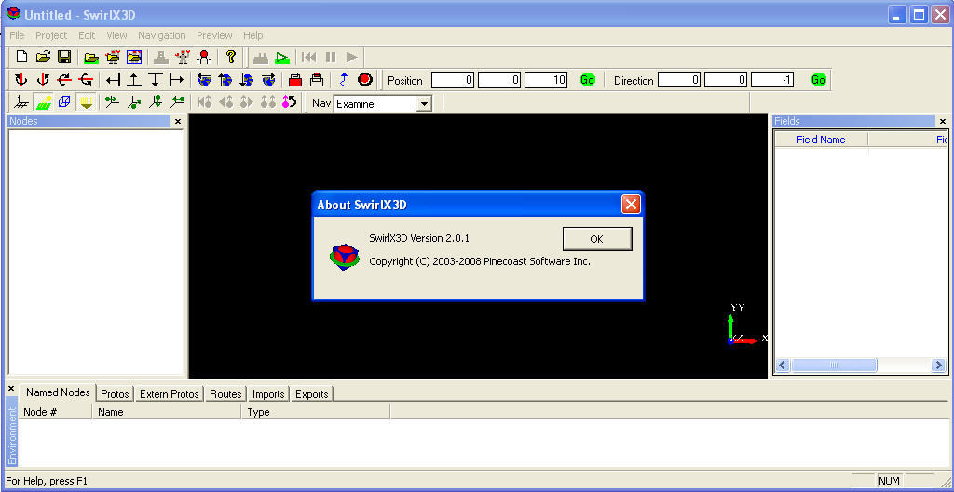Click the green Go button beside Direction
Image resolution: width=954 pixels, height=492 pixels.
818,80
